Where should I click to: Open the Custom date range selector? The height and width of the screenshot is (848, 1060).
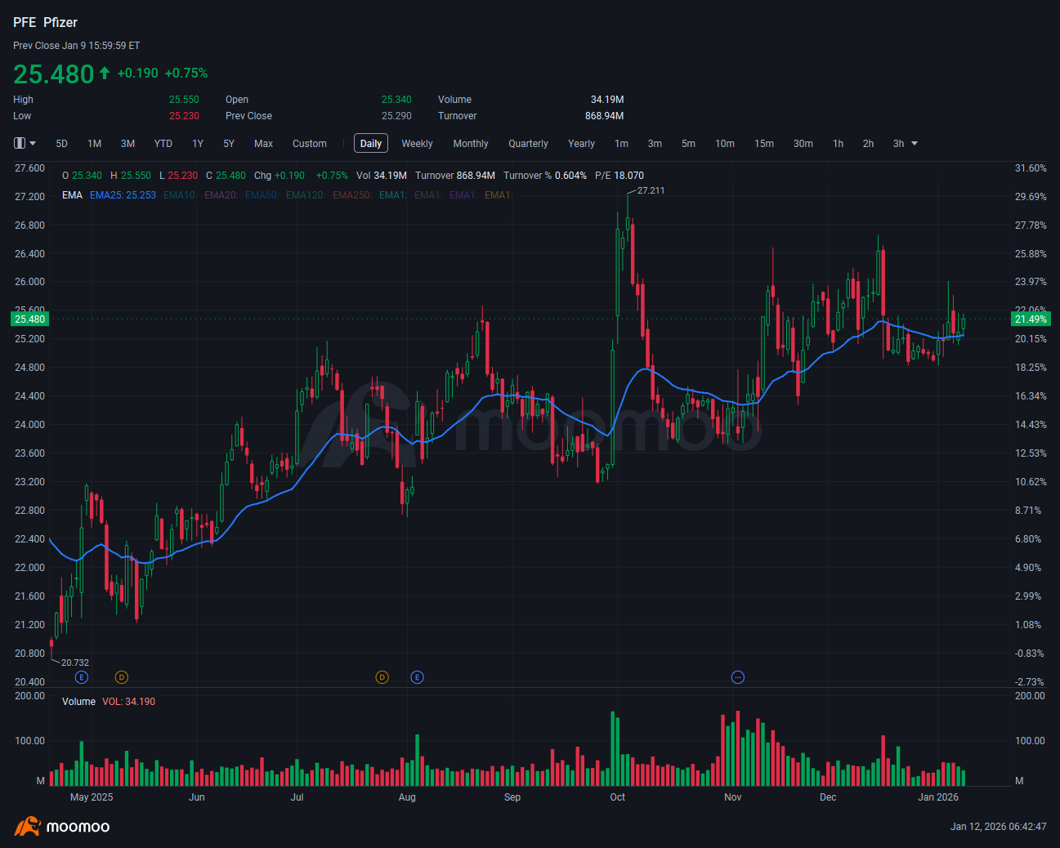(310, 144)
